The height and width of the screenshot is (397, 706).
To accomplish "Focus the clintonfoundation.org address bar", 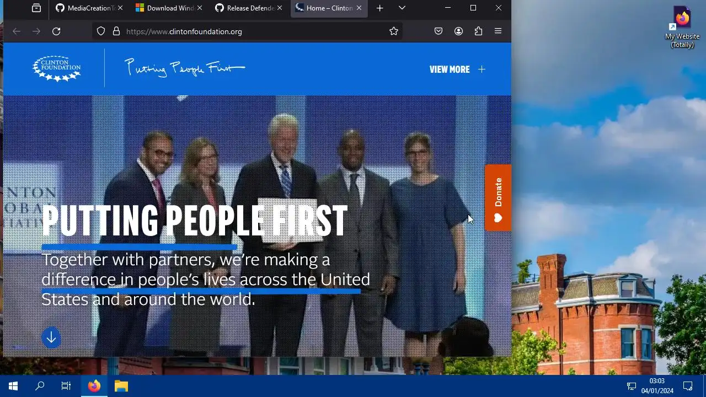I will (x=248, y=31).
